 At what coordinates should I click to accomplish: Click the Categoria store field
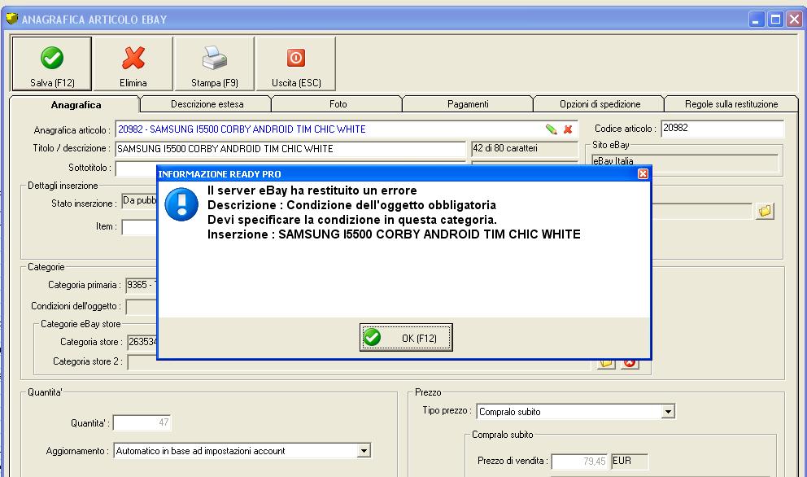coord(142,342)
